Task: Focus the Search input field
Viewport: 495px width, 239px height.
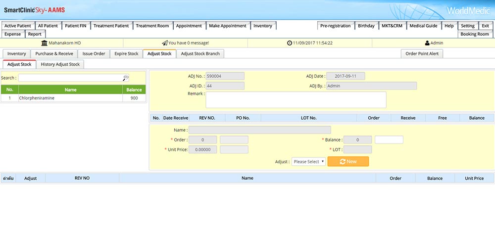Action: pyautogui.click(x=71, y=78)
